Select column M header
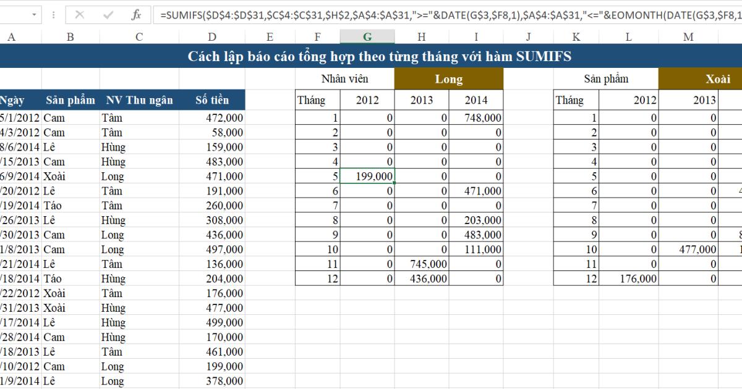This screenshot has height=389, width=742. point(688,36)
